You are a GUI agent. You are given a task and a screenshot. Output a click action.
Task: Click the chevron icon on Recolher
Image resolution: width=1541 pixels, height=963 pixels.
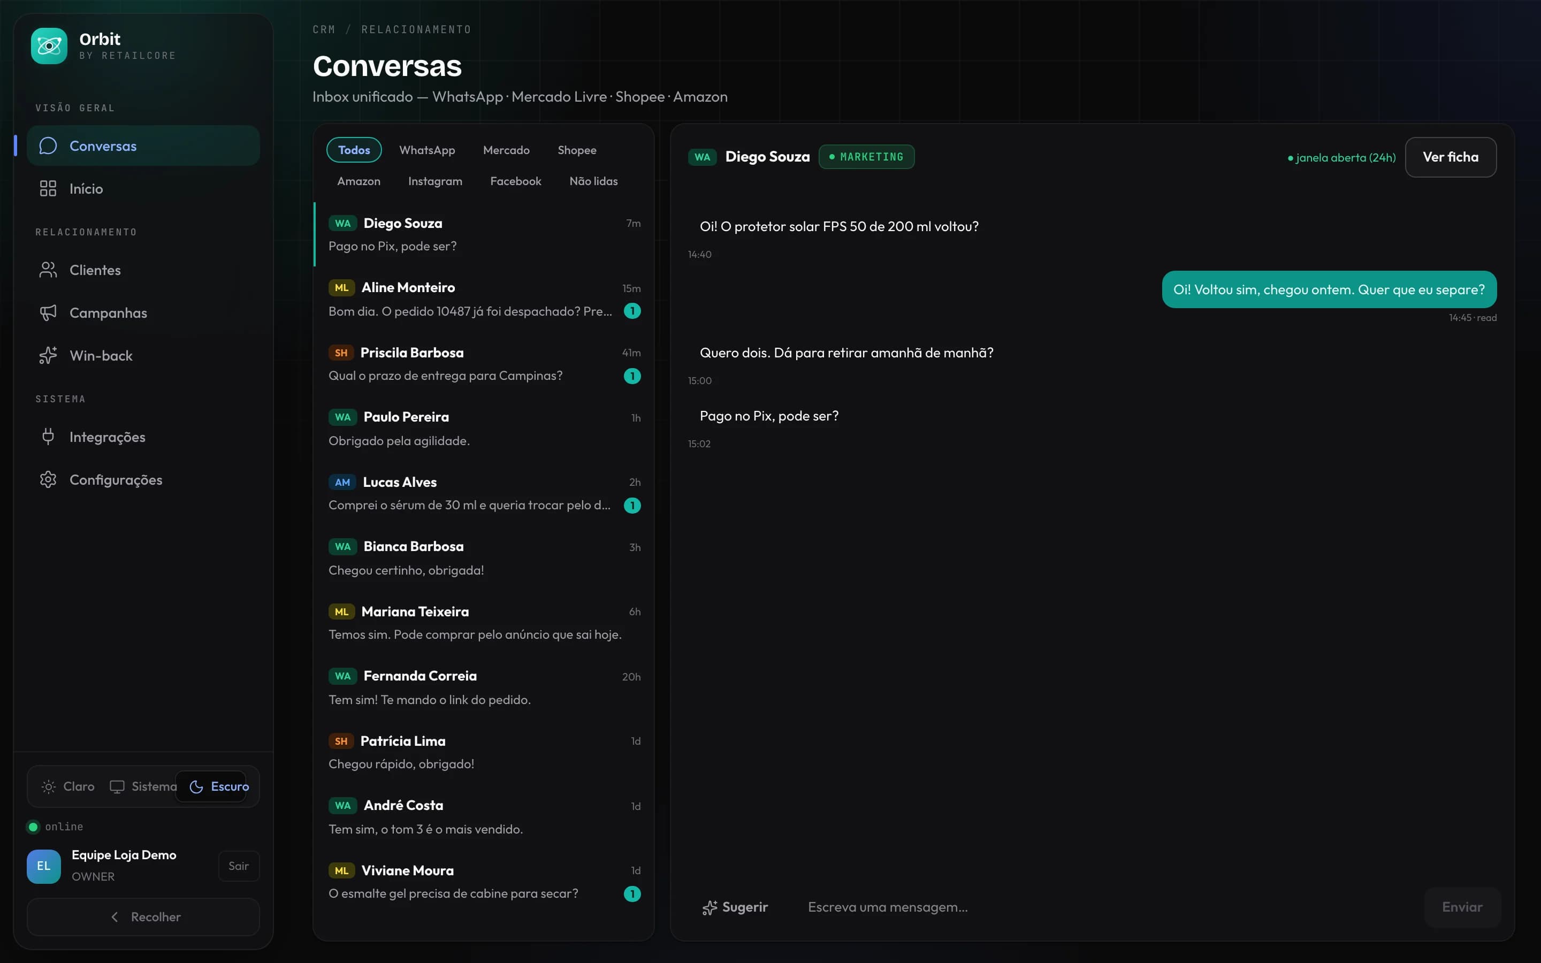[x=115, y=917]
